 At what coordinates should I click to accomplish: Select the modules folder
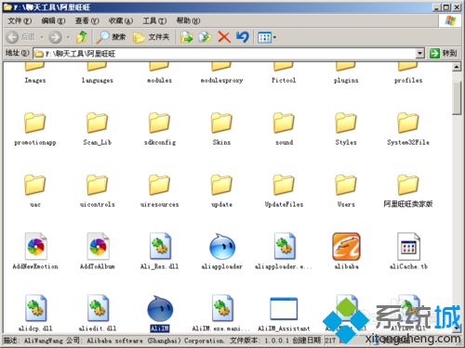159,73
